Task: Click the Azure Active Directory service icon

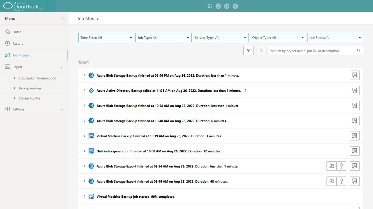Action: tap(91, 91)
